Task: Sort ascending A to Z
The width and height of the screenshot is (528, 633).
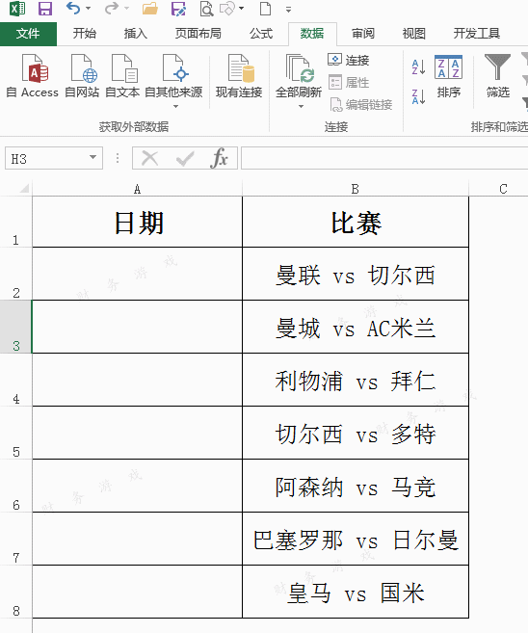Action: (x=418, y=66)
